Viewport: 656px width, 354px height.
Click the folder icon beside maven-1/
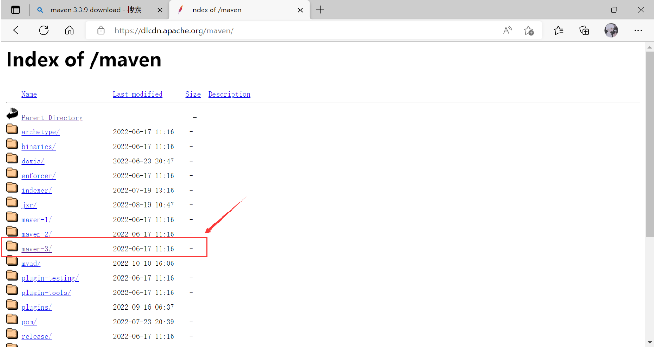[12, 217]
